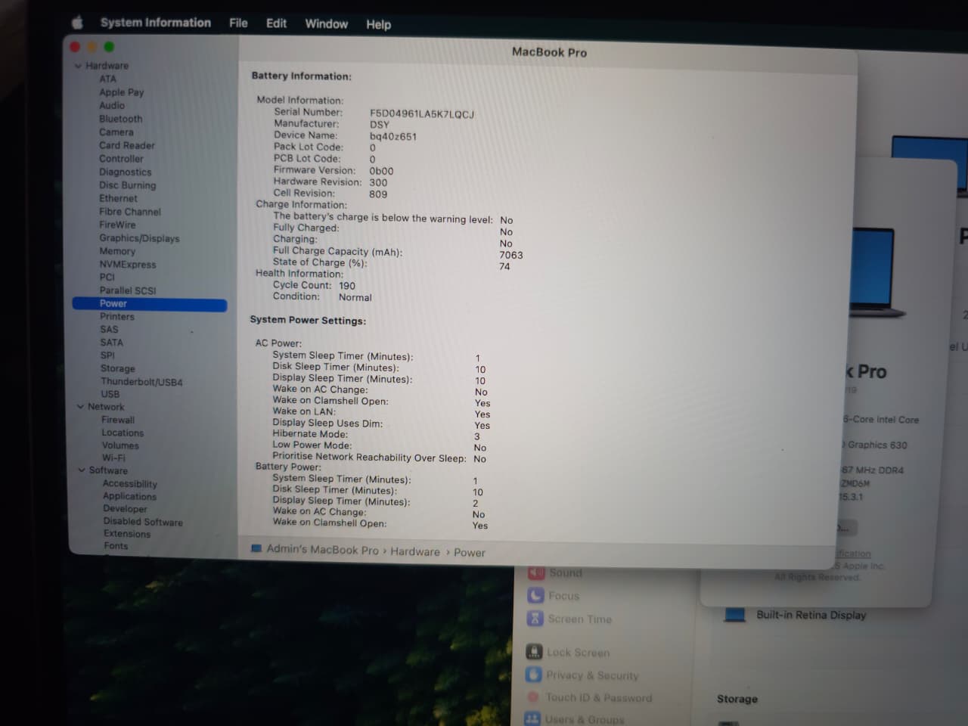The height and width of the screenshot is (726, 968).
Task: Click the Built-in Retina Display icon
Action: (x=734, y=615)
